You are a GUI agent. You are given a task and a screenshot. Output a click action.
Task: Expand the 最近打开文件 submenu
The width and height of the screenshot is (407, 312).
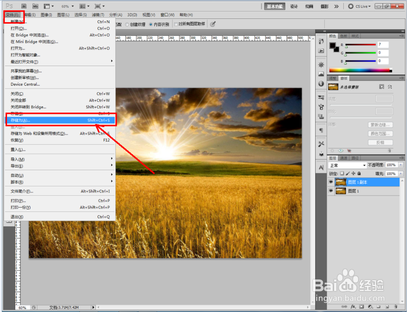[60, 62]
